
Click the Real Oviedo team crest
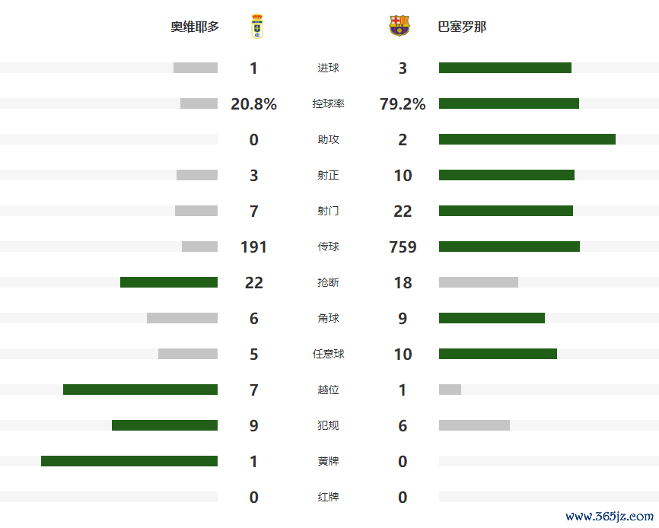point(256,27)
